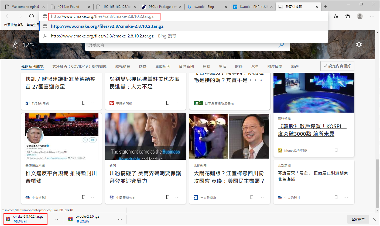380x226 pixels.
Task: Open more options on TVBS新聞網 card
Action: click(x=93, y=103)
